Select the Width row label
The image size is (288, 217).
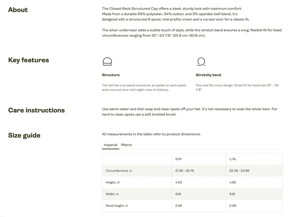[x=112, y=194]
